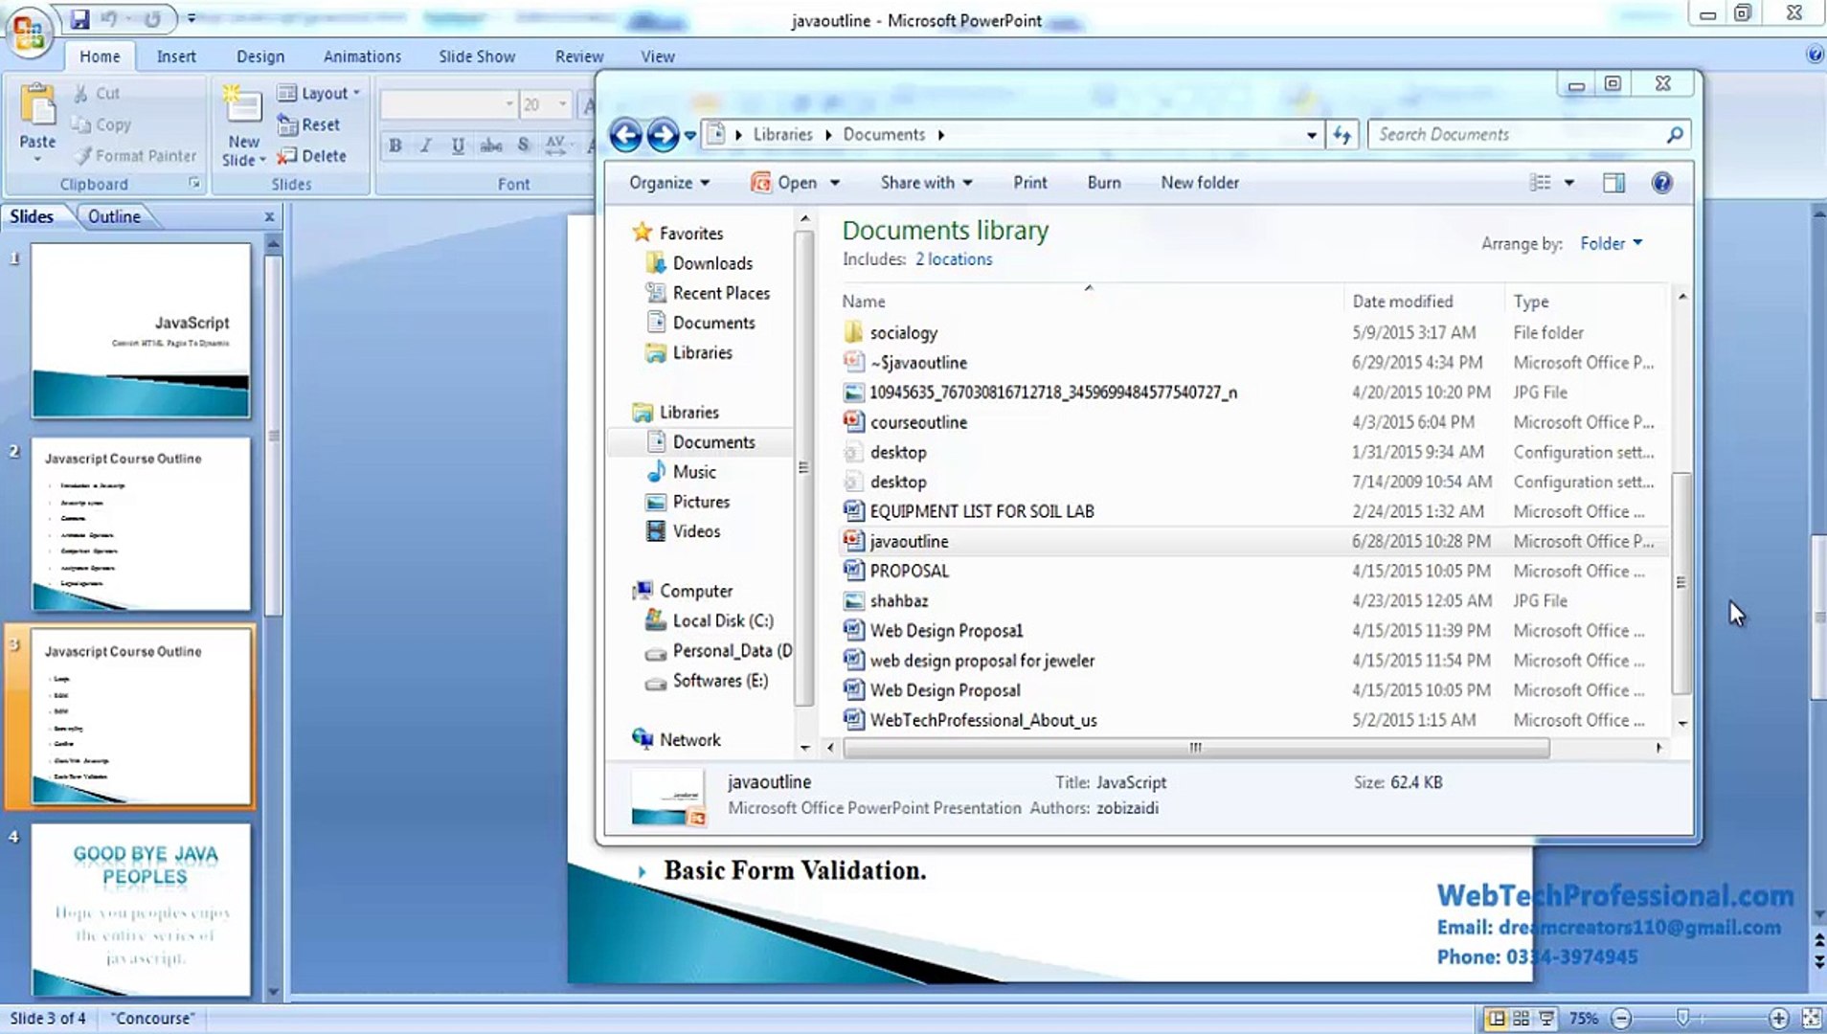Open the font name dropdown

(508, 104)
